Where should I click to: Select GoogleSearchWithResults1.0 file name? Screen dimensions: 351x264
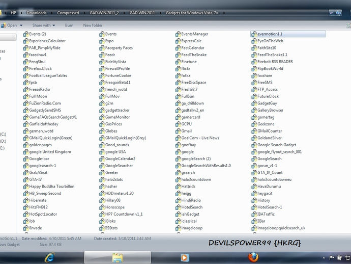[x=206, y=166]
